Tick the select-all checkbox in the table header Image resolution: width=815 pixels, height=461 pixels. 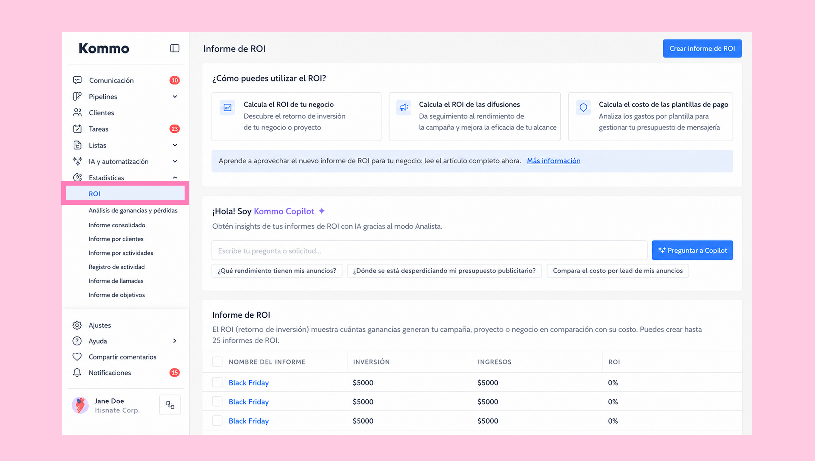[x=217, y=362]
